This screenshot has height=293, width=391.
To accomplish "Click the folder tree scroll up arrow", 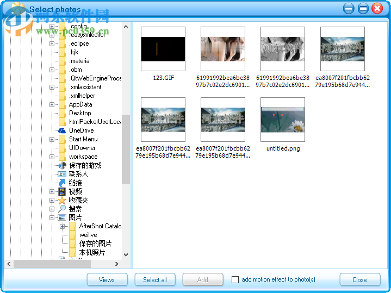I will pos(126,27).
